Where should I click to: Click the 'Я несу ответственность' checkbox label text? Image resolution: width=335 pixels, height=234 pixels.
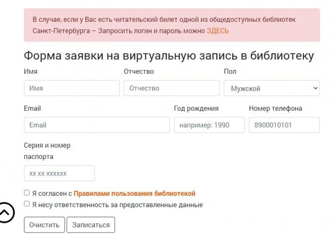click(117, 205)
